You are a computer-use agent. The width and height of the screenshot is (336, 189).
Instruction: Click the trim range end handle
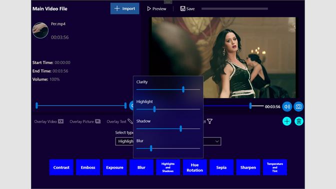(x=125, y=105)
